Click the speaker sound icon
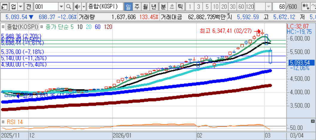 click(77, 7)
